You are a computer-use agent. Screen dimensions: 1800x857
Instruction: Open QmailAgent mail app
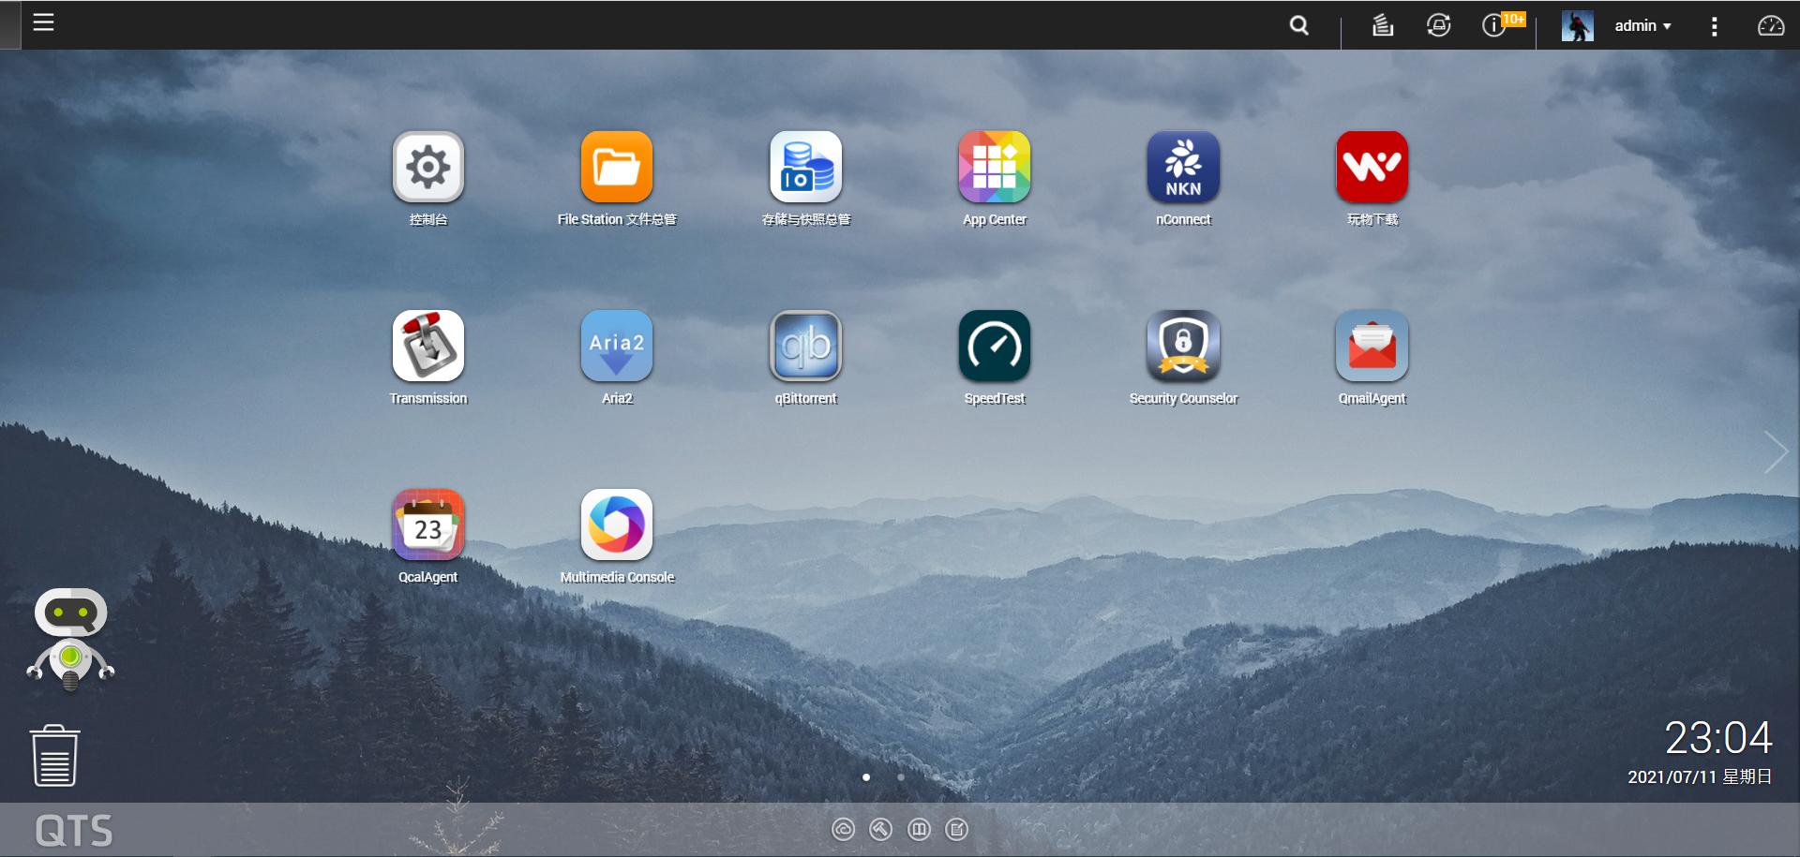(x=1372, y=347)
